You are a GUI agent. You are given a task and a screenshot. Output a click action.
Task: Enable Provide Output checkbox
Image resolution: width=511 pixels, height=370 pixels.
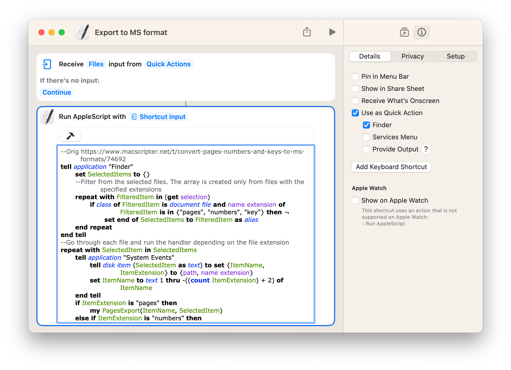(x=366, y=149)
